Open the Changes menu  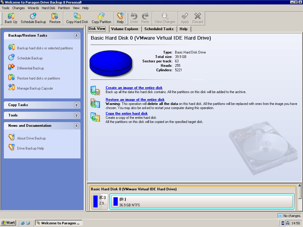point(18,8)
